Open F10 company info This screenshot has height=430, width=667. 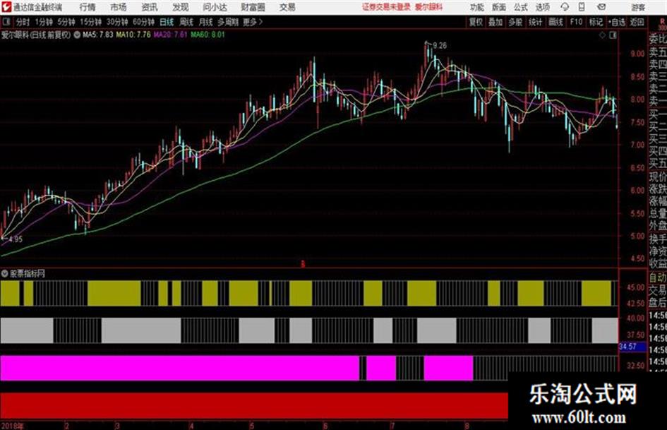coord(576,22)
